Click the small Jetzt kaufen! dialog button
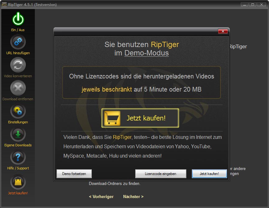Image resolution: width=269 pixels, height=208 pixels. (x=209, y=174)
